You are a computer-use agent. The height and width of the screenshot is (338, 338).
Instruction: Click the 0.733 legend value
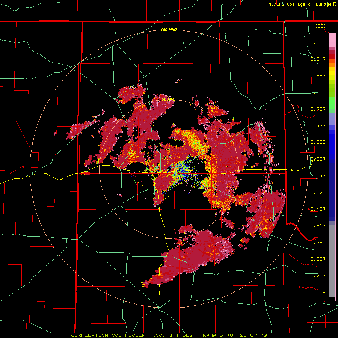coord(318,126)
